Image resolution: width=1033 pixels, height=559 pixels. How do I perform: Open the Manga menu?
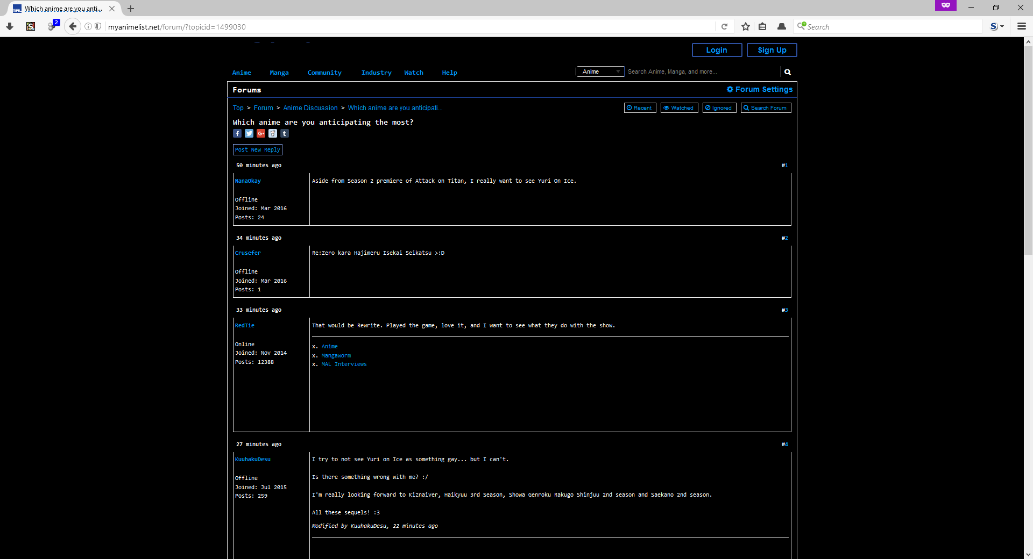[279, 73]
